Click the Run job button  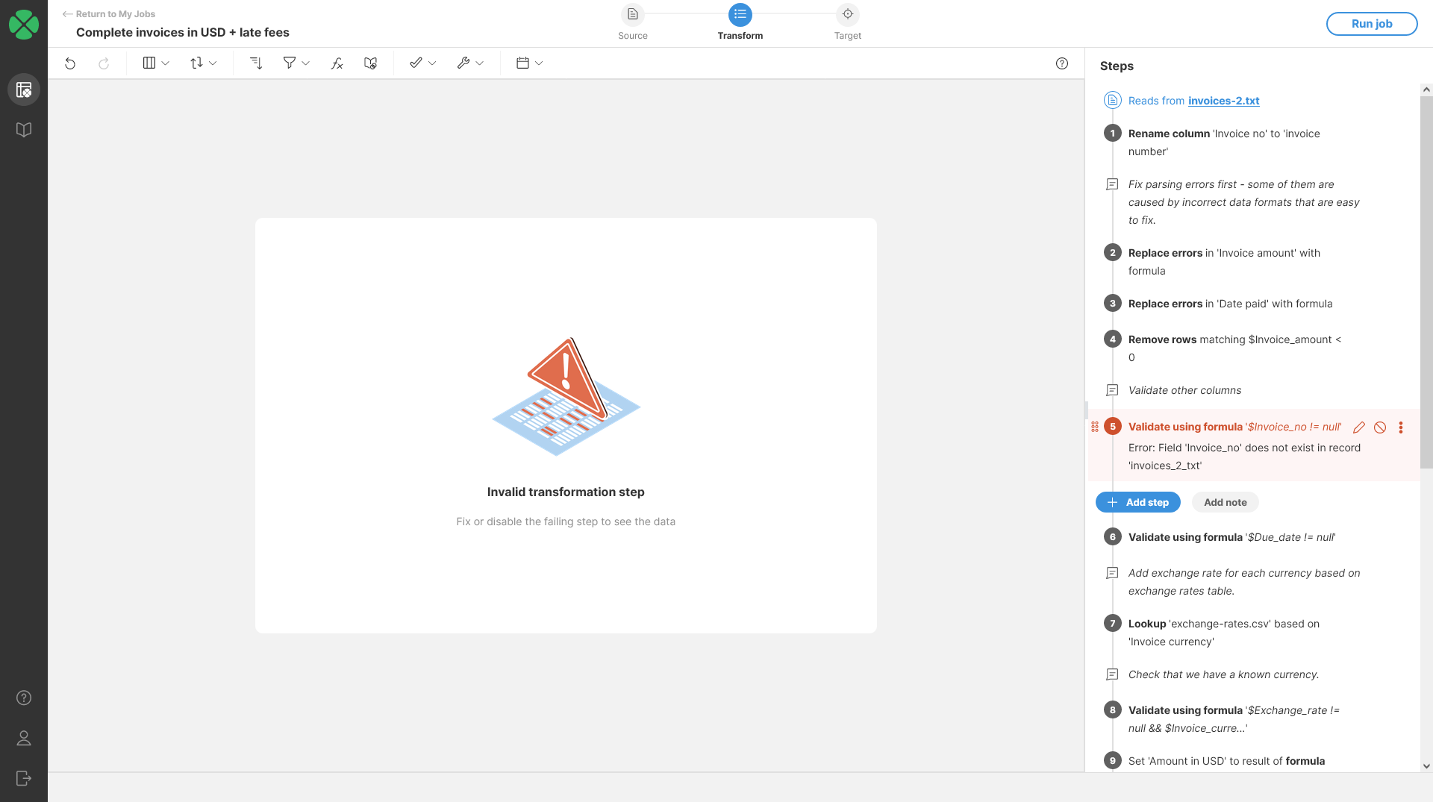point(1371,24)
